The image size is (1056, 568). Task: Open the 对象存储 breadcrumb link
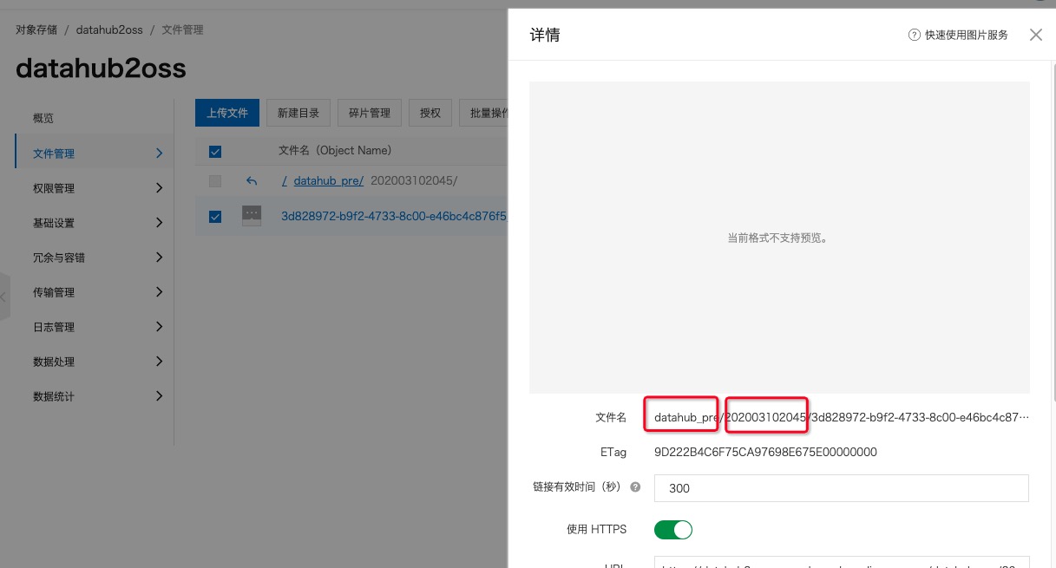[36, 29]
